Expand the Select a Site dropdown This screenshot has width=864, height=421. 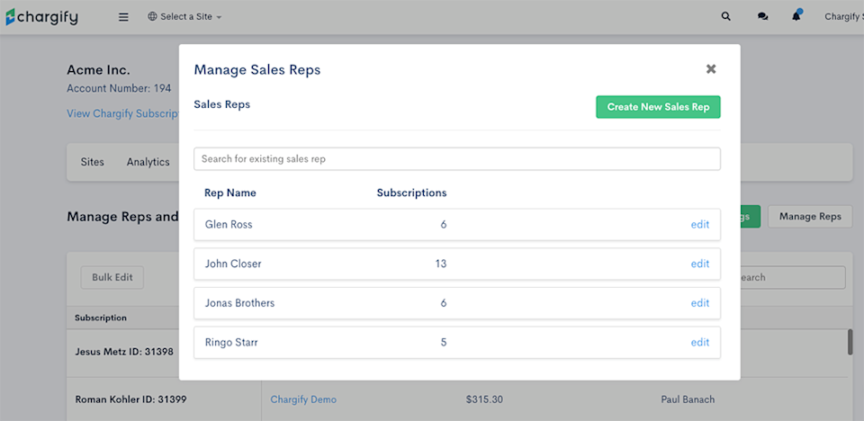point(184,16)
